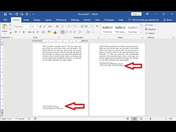This screenshot has width=176, height=132.
Task: Open the font name dropdown
Action: [x=29, y=26]
